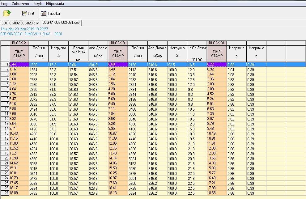Click the row 15 number header
The height and width of the screenshot is (199, 306).
5,133
